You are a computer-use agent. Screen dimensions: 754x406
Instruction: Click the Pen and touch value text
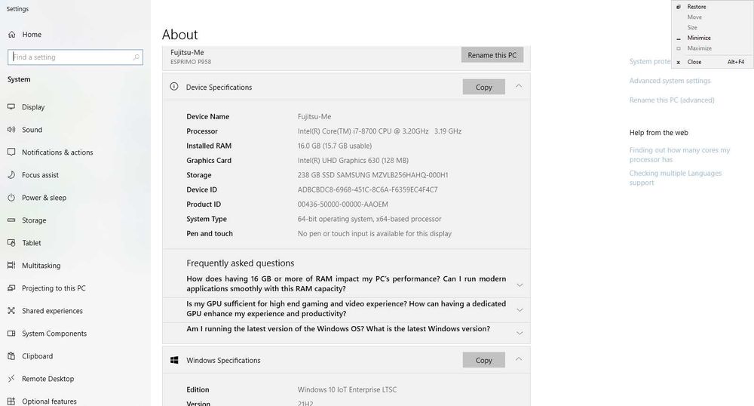(375, 233)
